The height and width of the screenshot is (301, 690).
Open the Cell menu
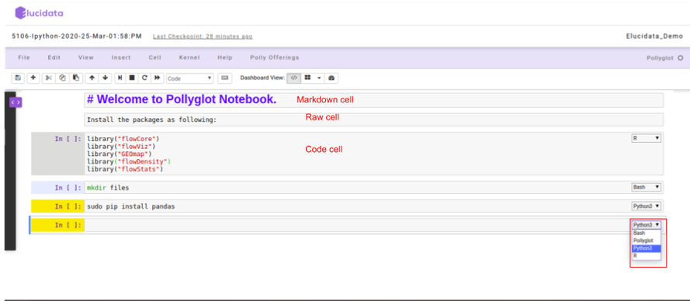pos(155,57)
